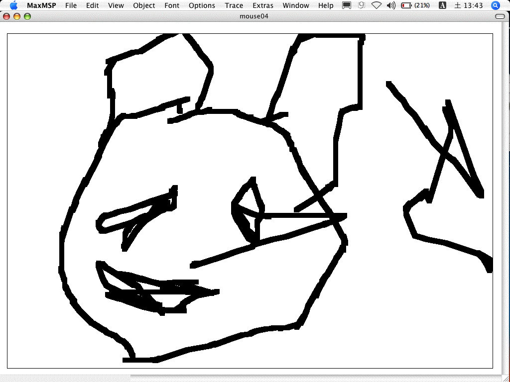Open the Options menu

[x=202, y=5]
